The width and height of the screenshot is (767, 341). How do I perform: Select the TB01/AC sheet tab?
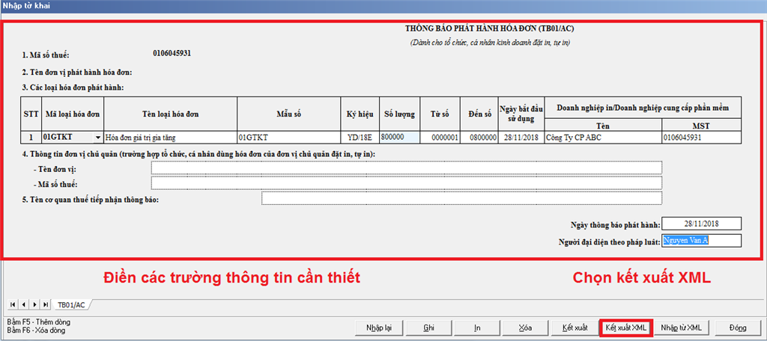(x=71, y=305)
